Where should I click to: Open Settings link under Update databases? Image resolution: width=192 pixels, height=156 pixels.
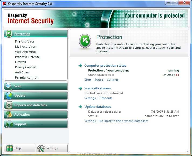(x=90, y=121)
